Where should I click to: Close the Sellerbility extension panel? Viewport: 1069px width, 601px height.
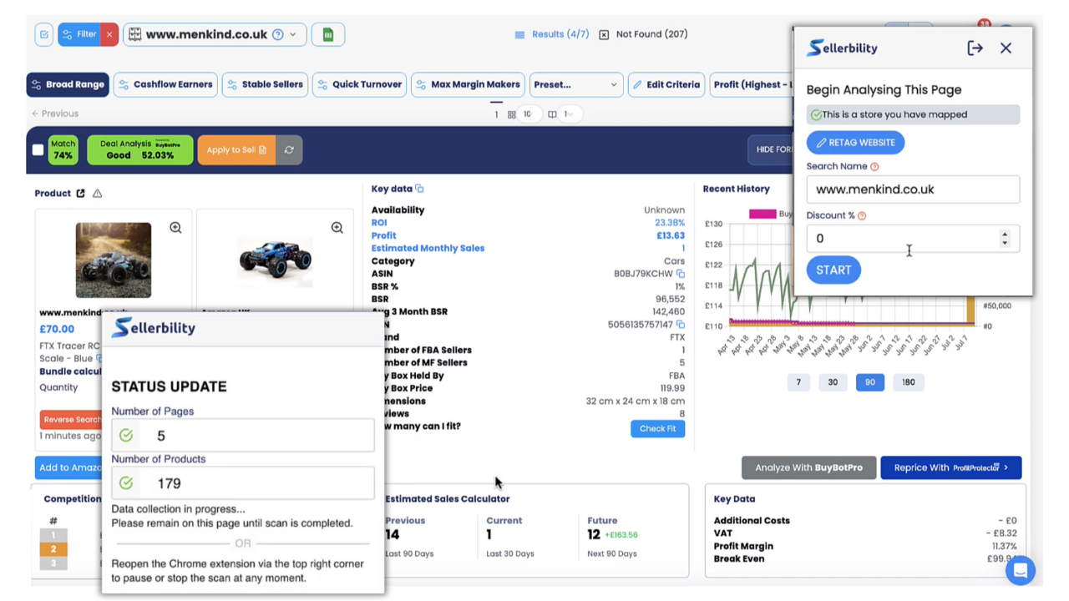pyautogui.click(x=1006, y=48)
